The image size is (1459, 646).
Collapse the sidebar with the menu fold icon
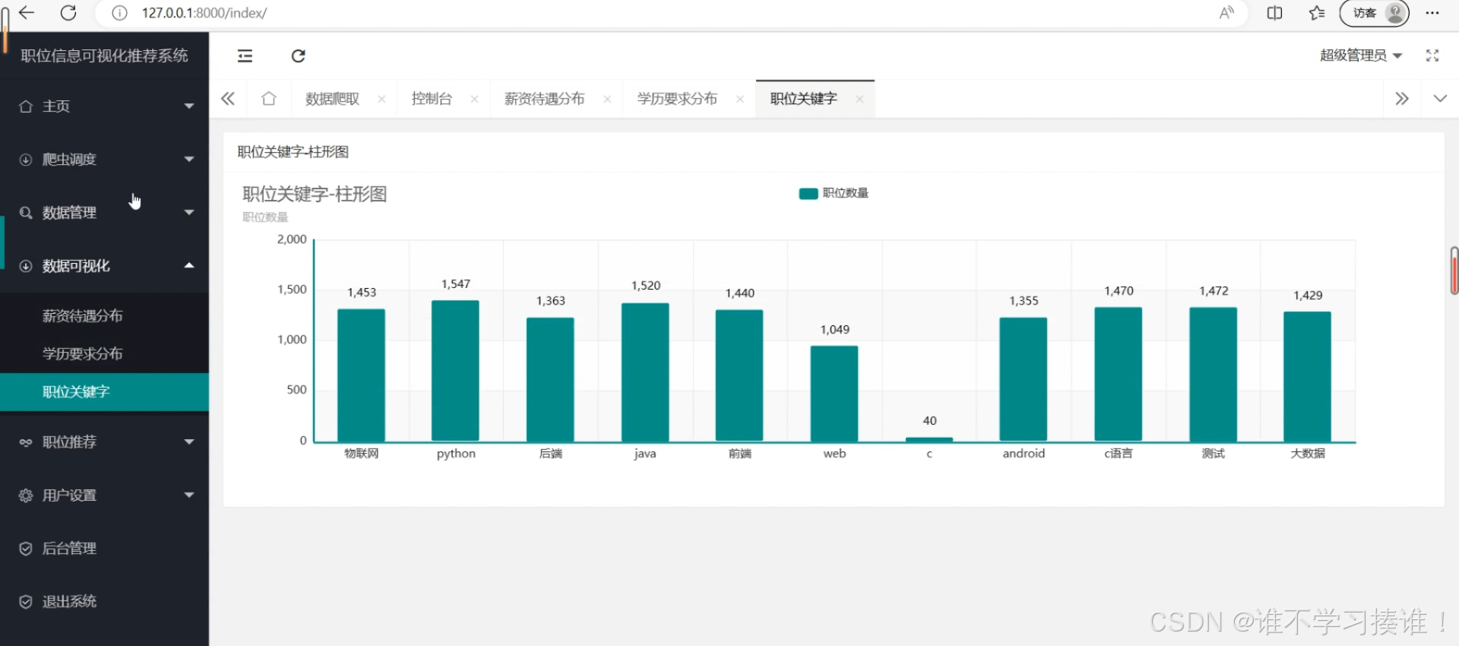point(245,55)
